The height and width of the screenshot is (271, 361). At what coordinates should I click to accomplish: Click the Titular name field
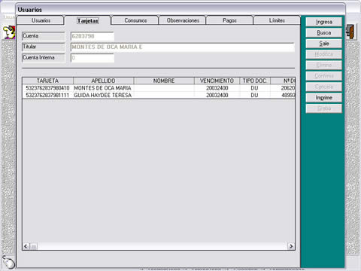(183, 47)
